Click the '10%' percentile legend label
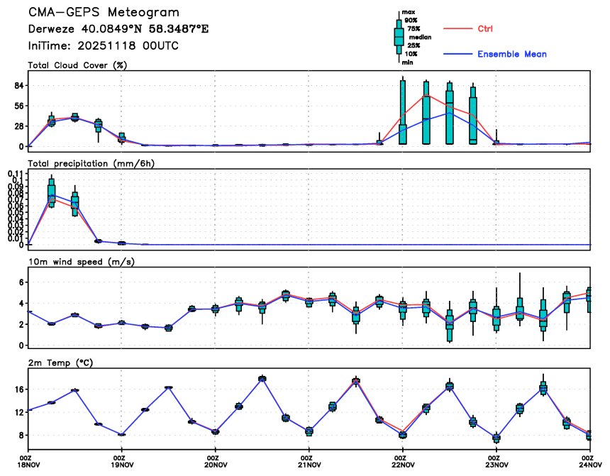Screen dimensions: 610x476 point(411,54)
